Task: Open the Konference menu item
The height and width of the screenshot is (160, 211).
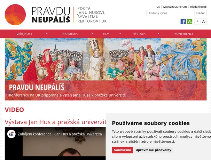Action: [x=184, y=34]
